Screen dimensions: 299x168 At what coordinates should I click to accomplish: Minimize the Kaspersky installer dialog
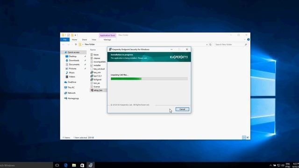pos(171,49)
